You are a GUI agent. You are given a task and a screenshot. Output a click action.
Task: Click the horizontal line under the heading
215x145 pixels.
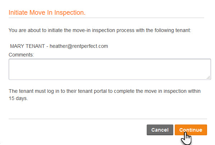click(x=106, y=18)
